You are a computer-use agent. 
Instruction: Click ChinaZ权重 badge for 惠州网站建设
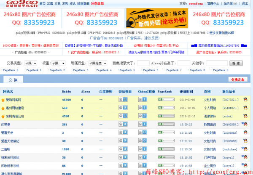pos(142,108)
